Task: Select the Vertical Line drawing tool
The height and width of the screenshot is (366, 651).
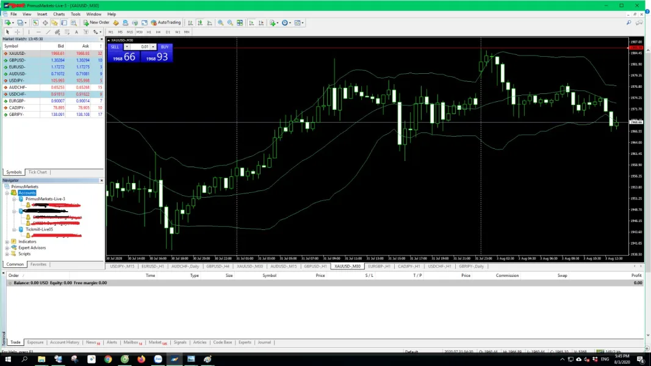Action: click(x=29, y=32)
